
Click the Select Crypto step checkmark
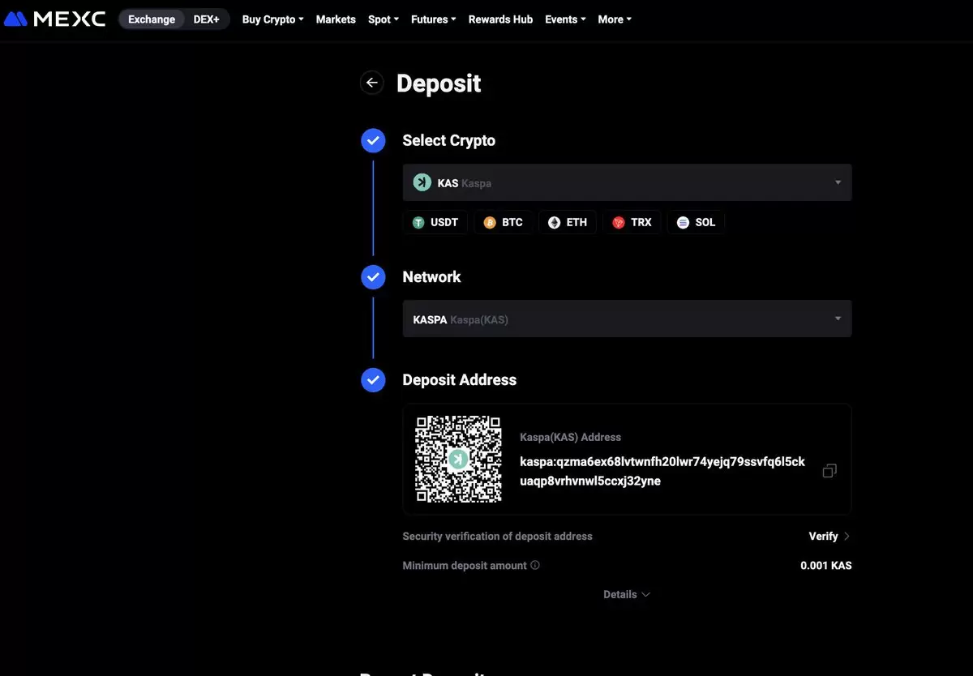[373, 140]
